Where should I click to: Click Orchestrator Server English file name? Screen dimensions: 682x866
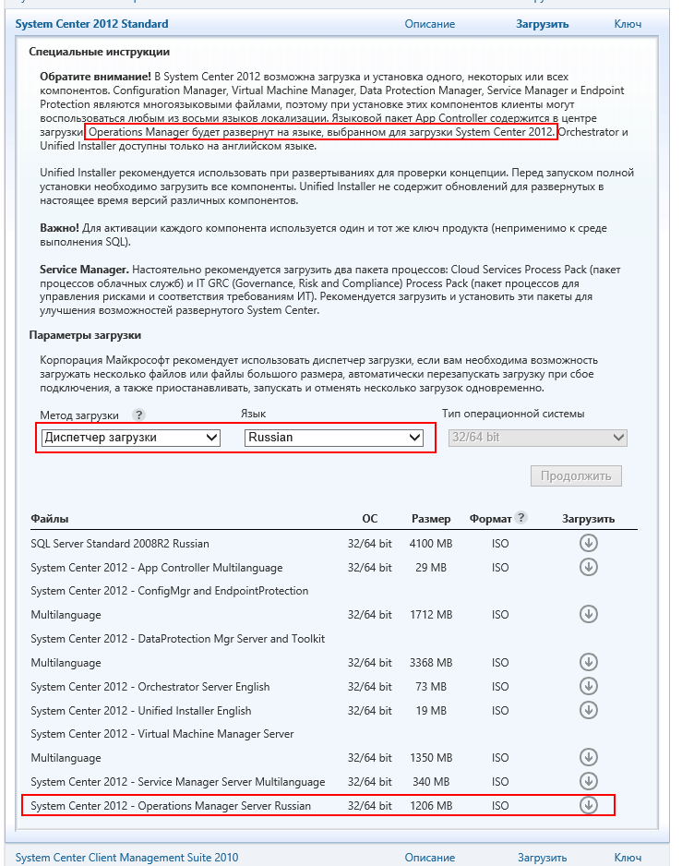150,687
